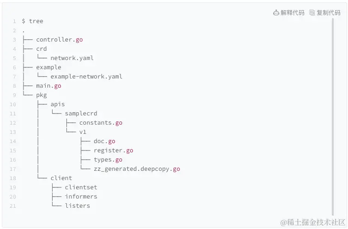The image size is (348, 229).
Task: Click the copy icon beside 复制代码
Action: click(312, 12)
